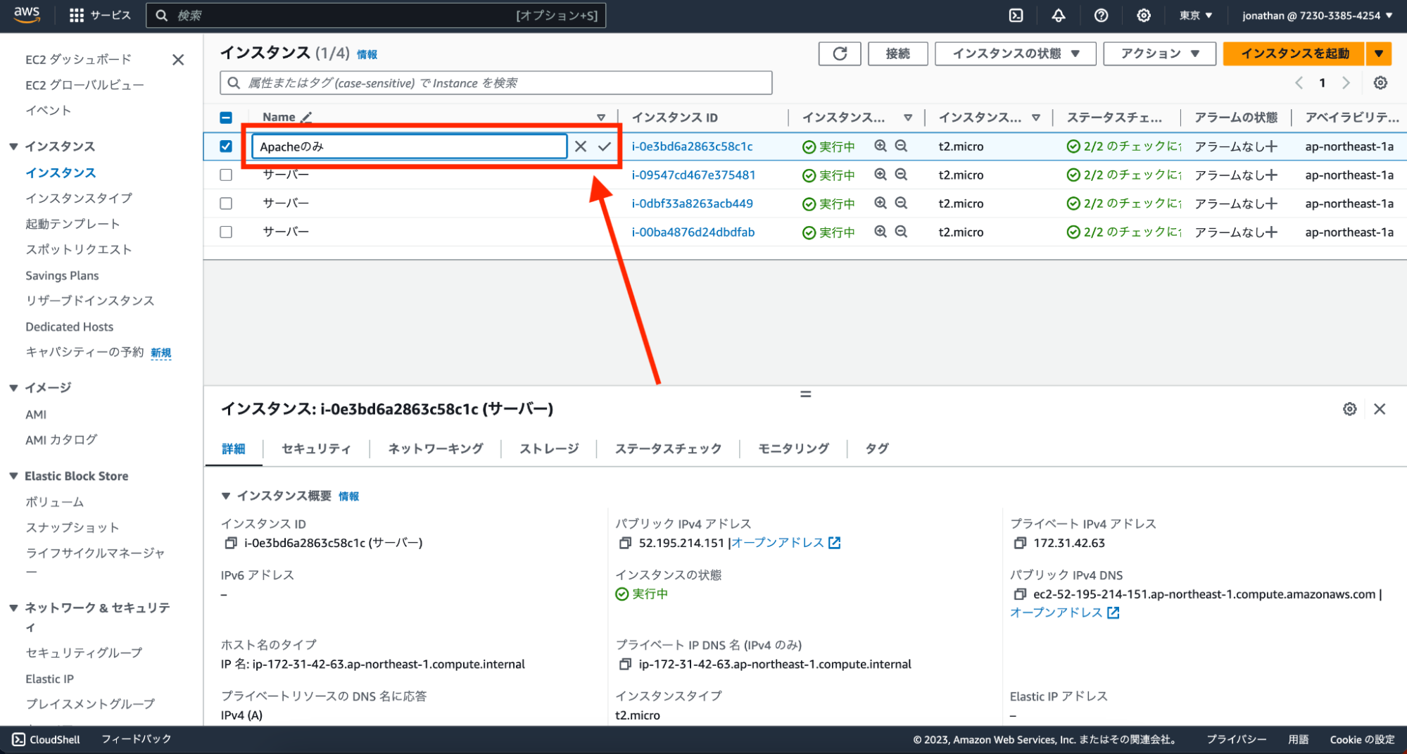Zoom out filter for instance i-0dbf33a8263acb449 state
The height and width of the screenshot is (754, 1407).
point(901,203)
